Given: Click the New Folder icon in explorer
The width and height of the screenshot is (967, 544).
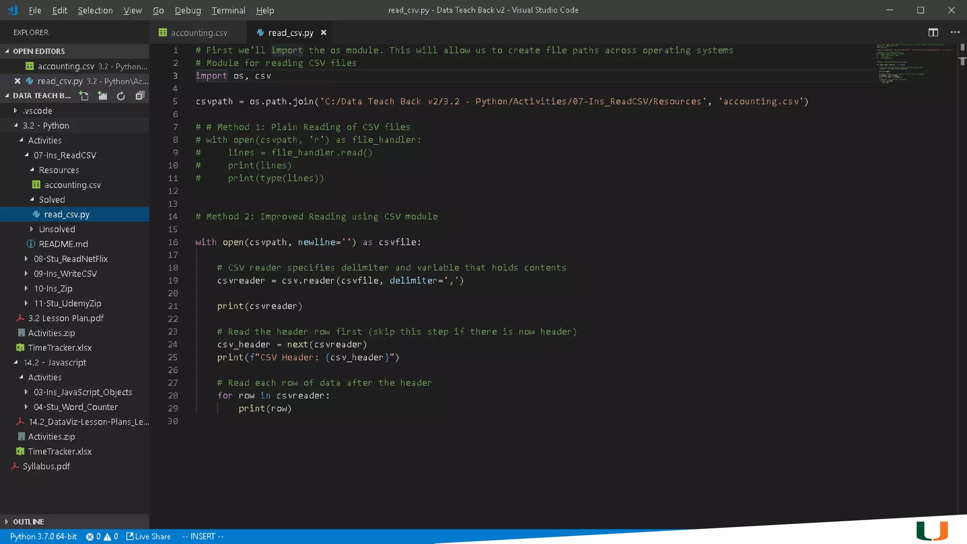Looking at the screenshot, I should (102, 96).
